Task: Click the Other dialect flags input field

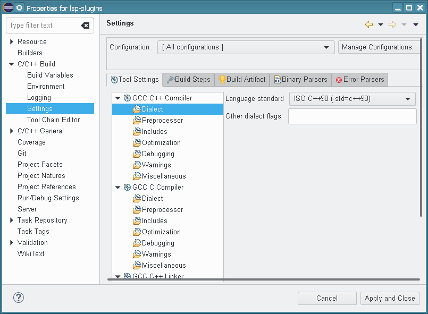Action: pyautogui.click(x=352, y=116)
